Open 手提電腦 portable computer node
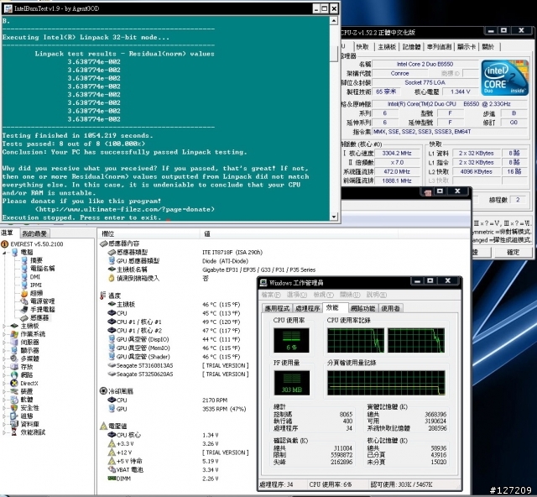 43,310
